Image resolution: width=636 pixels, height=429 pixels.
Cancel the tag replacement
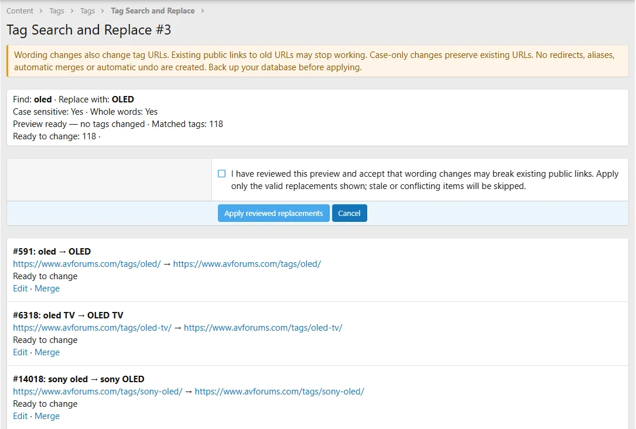pos(349,213)
